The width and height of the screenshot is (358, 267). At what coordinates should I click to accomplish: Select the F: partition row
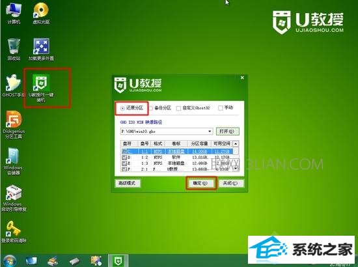[x=177, y=169]
